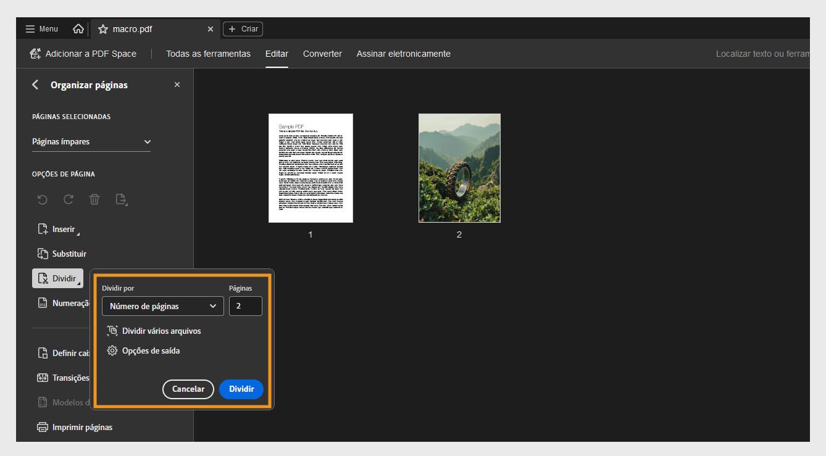Click the Páginas number input field
Viewport: 826px width, 456px height.
(x=245, y=306)
